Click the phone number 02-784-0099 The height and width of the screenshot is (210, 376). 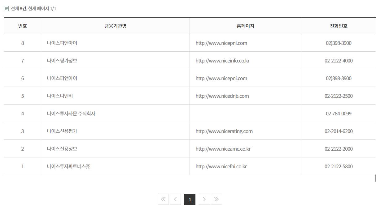click(339, 114)
